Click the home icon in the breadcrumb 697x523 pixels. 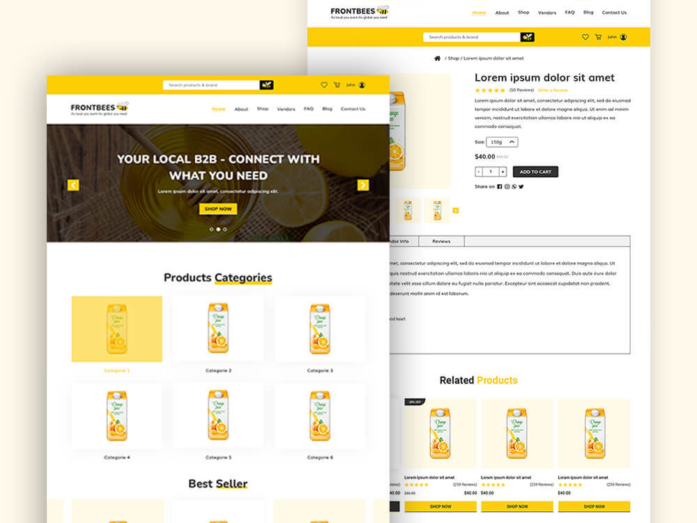[x=437, y=59]
